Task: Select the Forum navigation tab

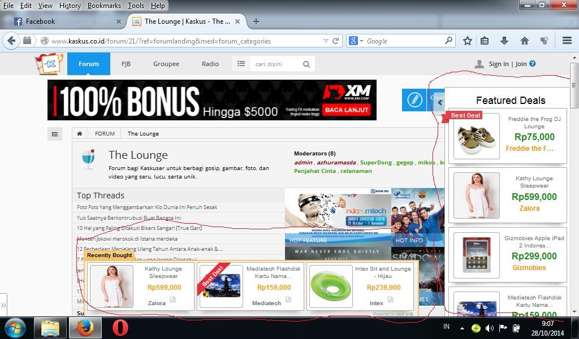Action: coord(89,64)
